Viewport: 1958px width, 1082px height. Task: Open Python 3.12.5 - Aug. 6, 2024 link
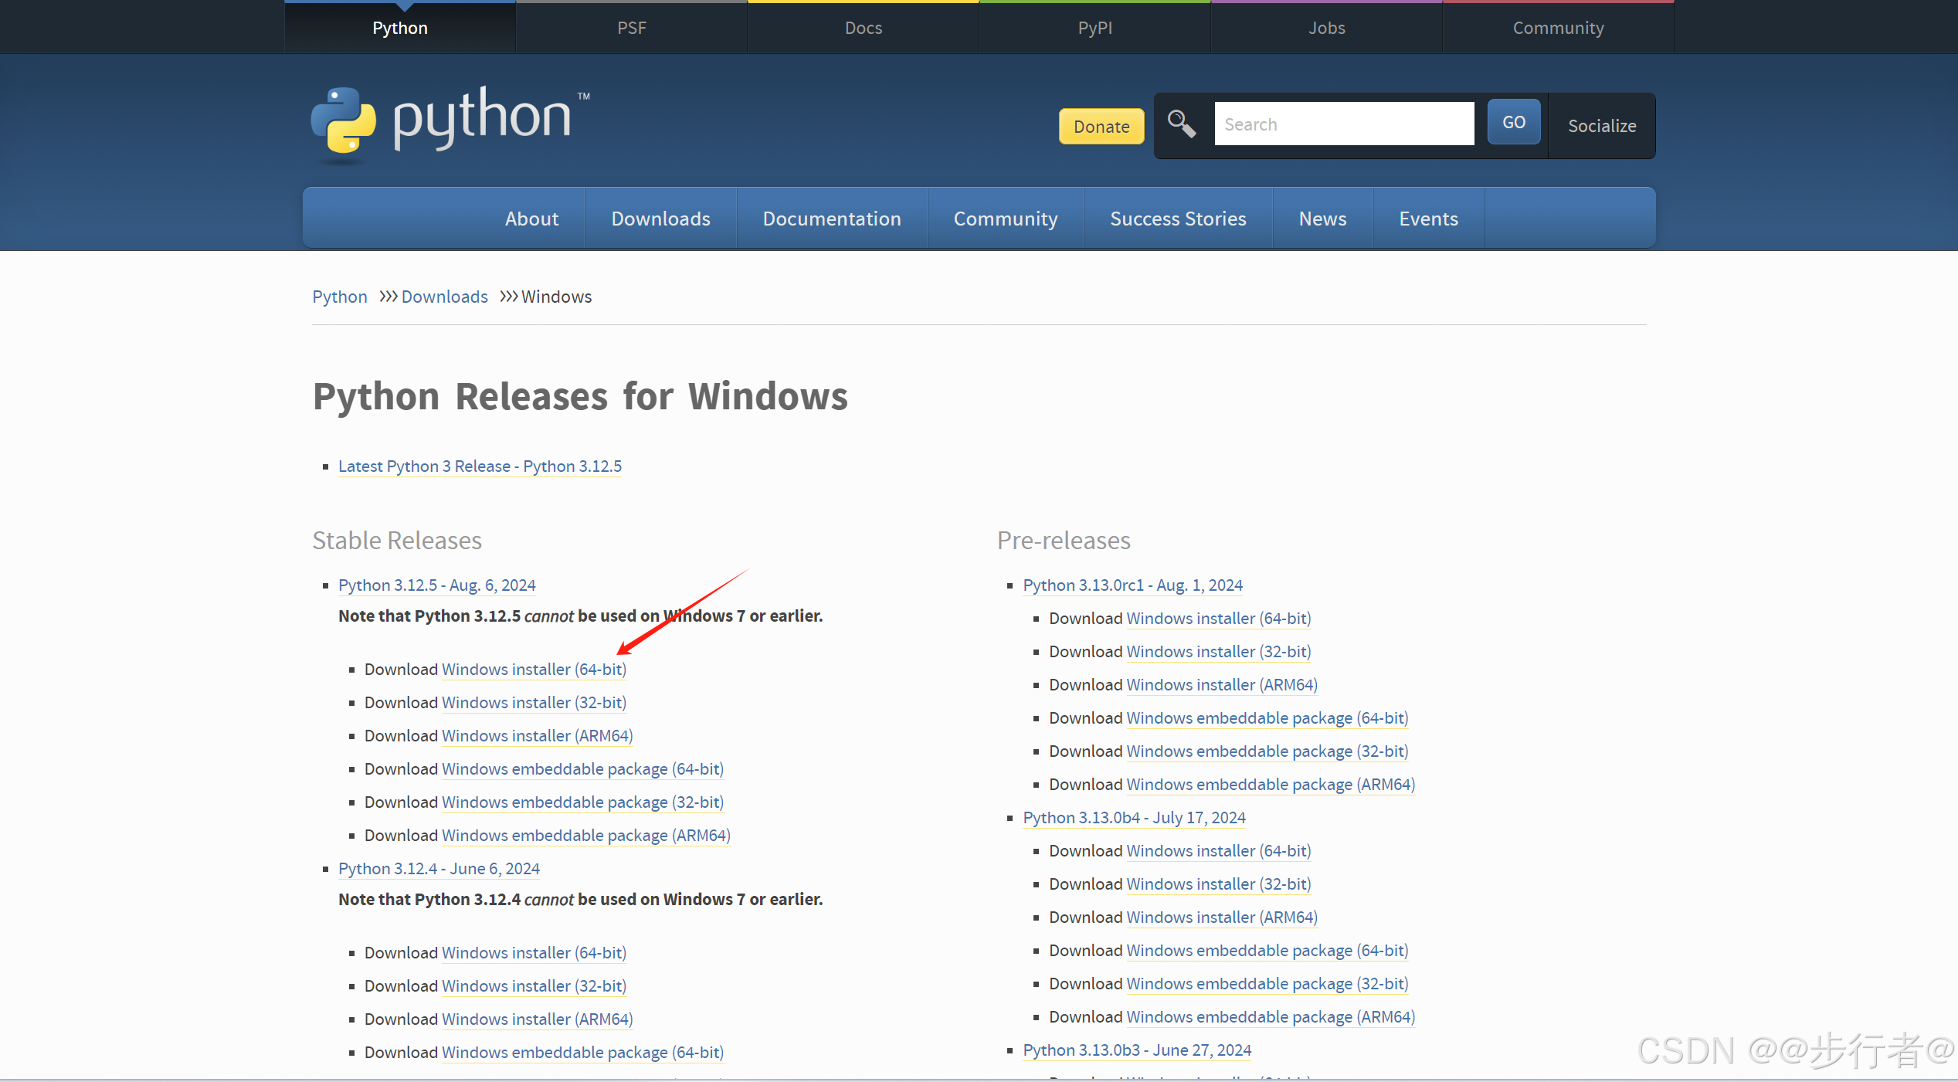click(437, 585)
